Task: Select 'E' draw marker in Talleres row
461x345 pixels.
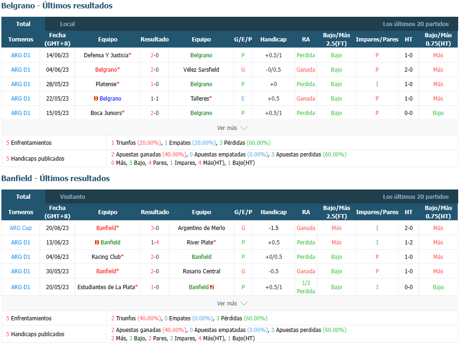Action: (x=243, y=99)
